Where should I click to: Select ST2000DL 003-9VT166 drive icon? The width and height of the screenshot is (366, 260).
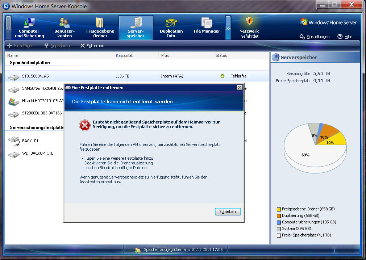click(14, 114)
